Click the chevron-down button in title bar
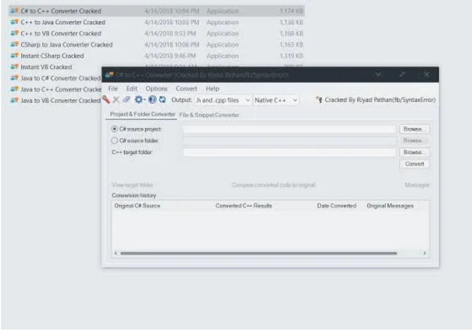 click(x=378, y=75)
